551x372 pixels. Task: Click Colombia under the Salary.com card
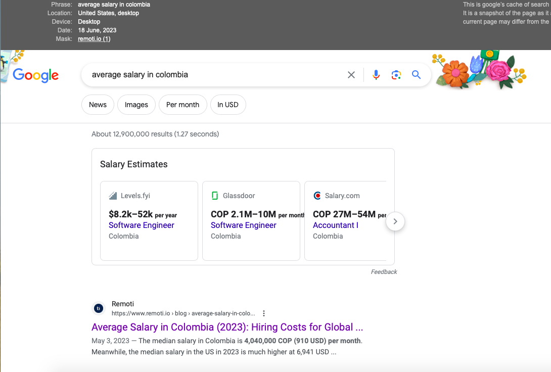click(x=328, y=236)
